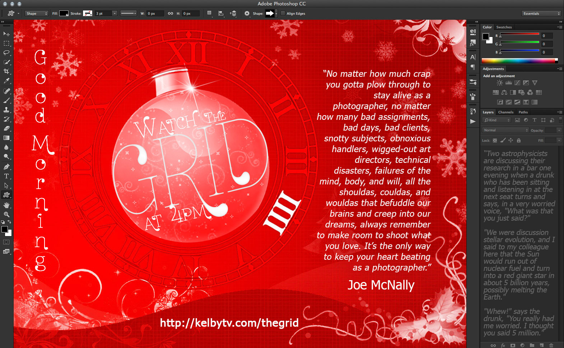The height and width of the screenshot is (348, 564).
Task: Add a Photo Filter adjustment
Action: point(521,93)
